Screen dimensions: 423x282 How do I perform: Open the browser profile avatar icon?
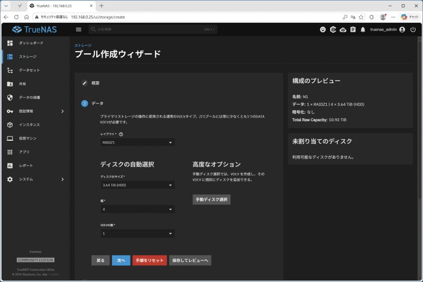[x=383, y=17]
